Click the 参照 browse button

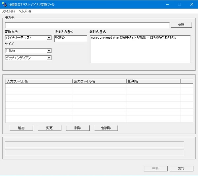(x=181, y=25)
